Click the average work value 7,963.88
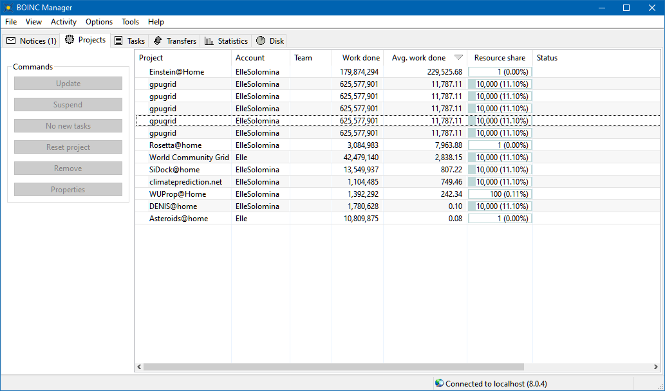665x391 pixels. (x=448, y=145)
